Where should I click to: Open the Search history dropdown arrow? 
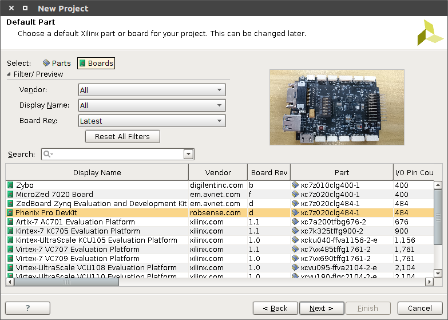(x=188, y=154)
